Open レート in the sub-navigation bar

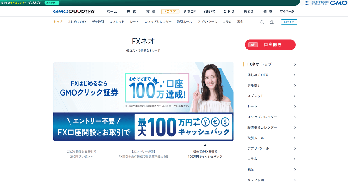[134, 22]
